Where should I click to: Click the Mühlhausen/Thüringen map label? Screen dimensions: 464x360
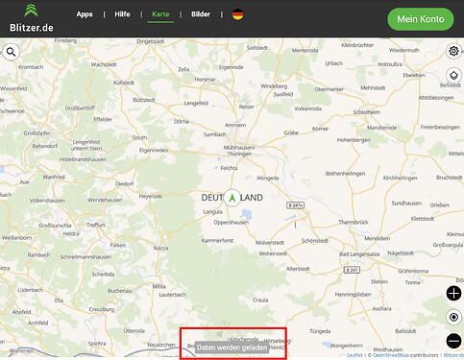point(239,151)
